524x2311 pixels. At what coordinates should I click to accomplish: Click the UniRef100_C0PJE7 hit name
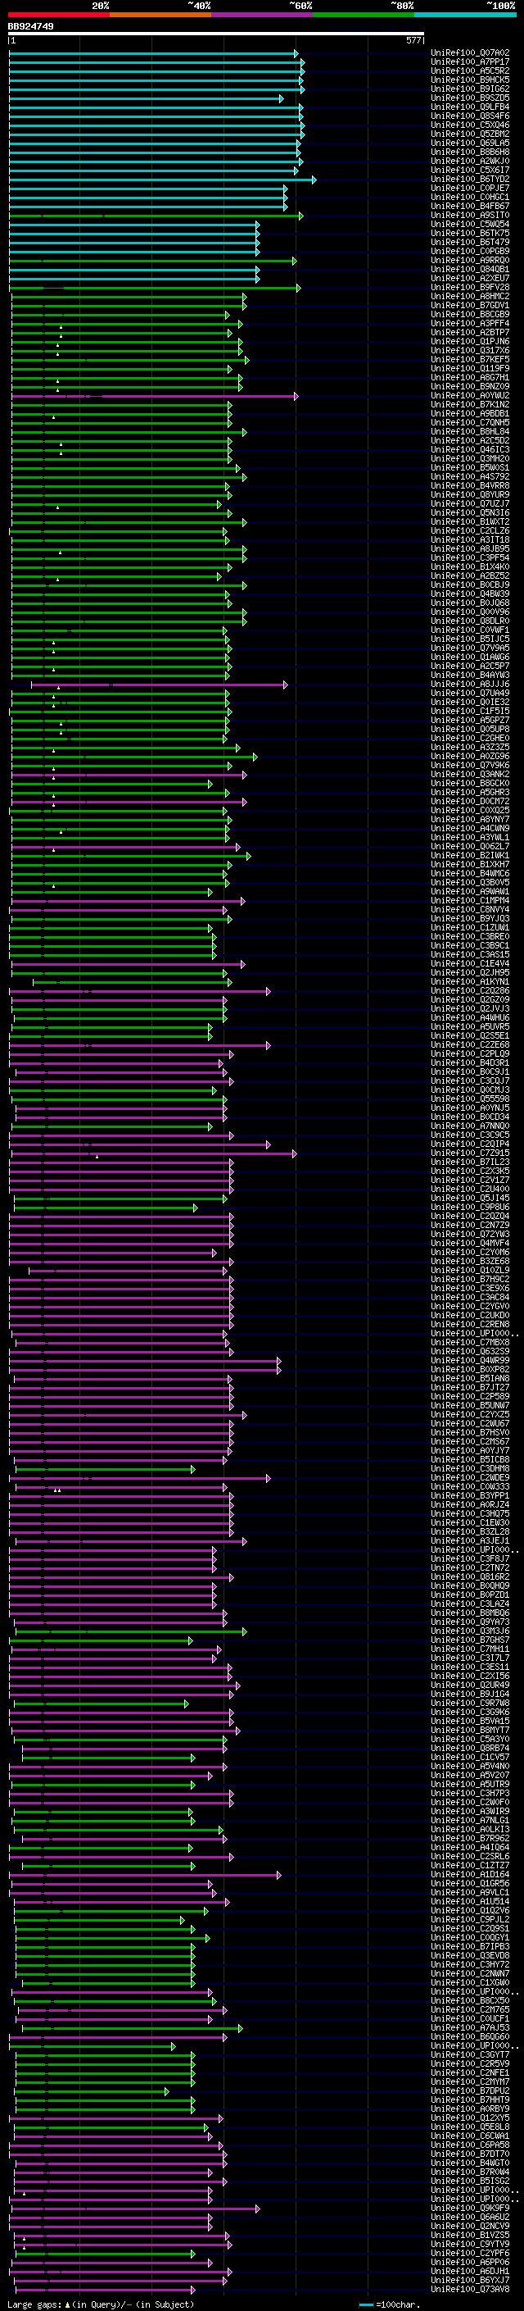coord(470,189)
